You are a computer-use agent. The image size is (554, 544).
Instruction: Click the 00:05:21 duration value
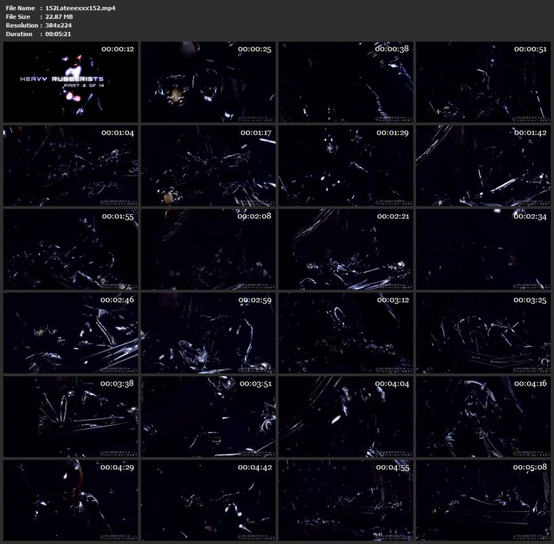[58, 34]
